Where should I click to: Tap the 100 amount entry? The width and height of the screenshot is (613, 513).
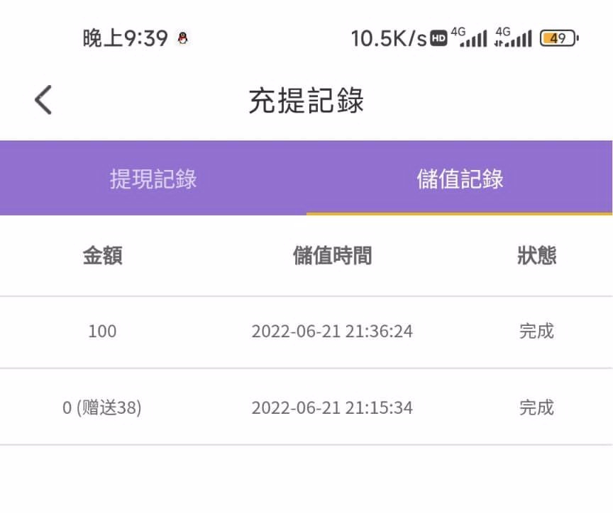(x=102, y=331)
